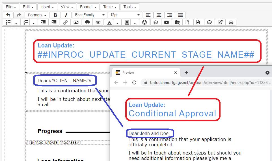Go forward in the Preview browser

click(x=125, y=82)
